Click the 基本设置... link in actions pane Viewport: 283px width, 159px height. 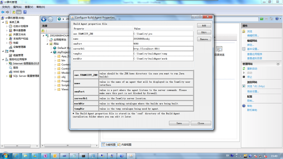point(253,49)
